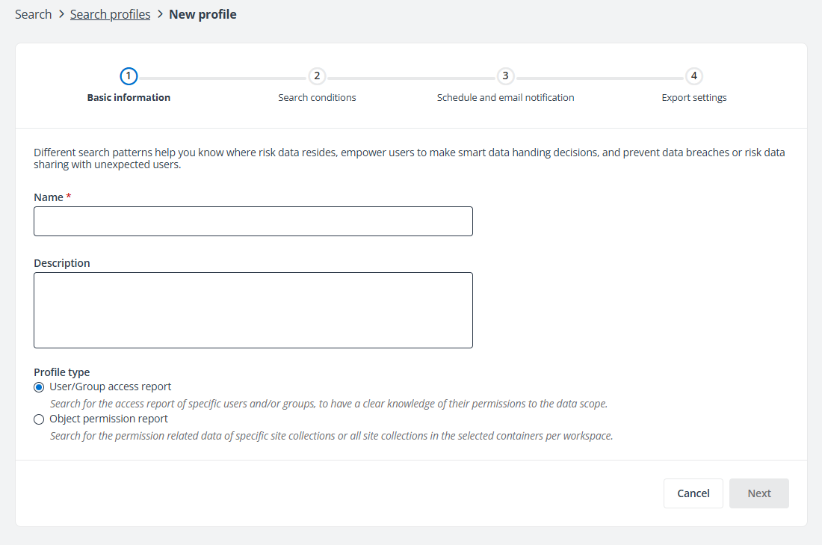Enable Object permission report via its radio circle

coord(39,419)
